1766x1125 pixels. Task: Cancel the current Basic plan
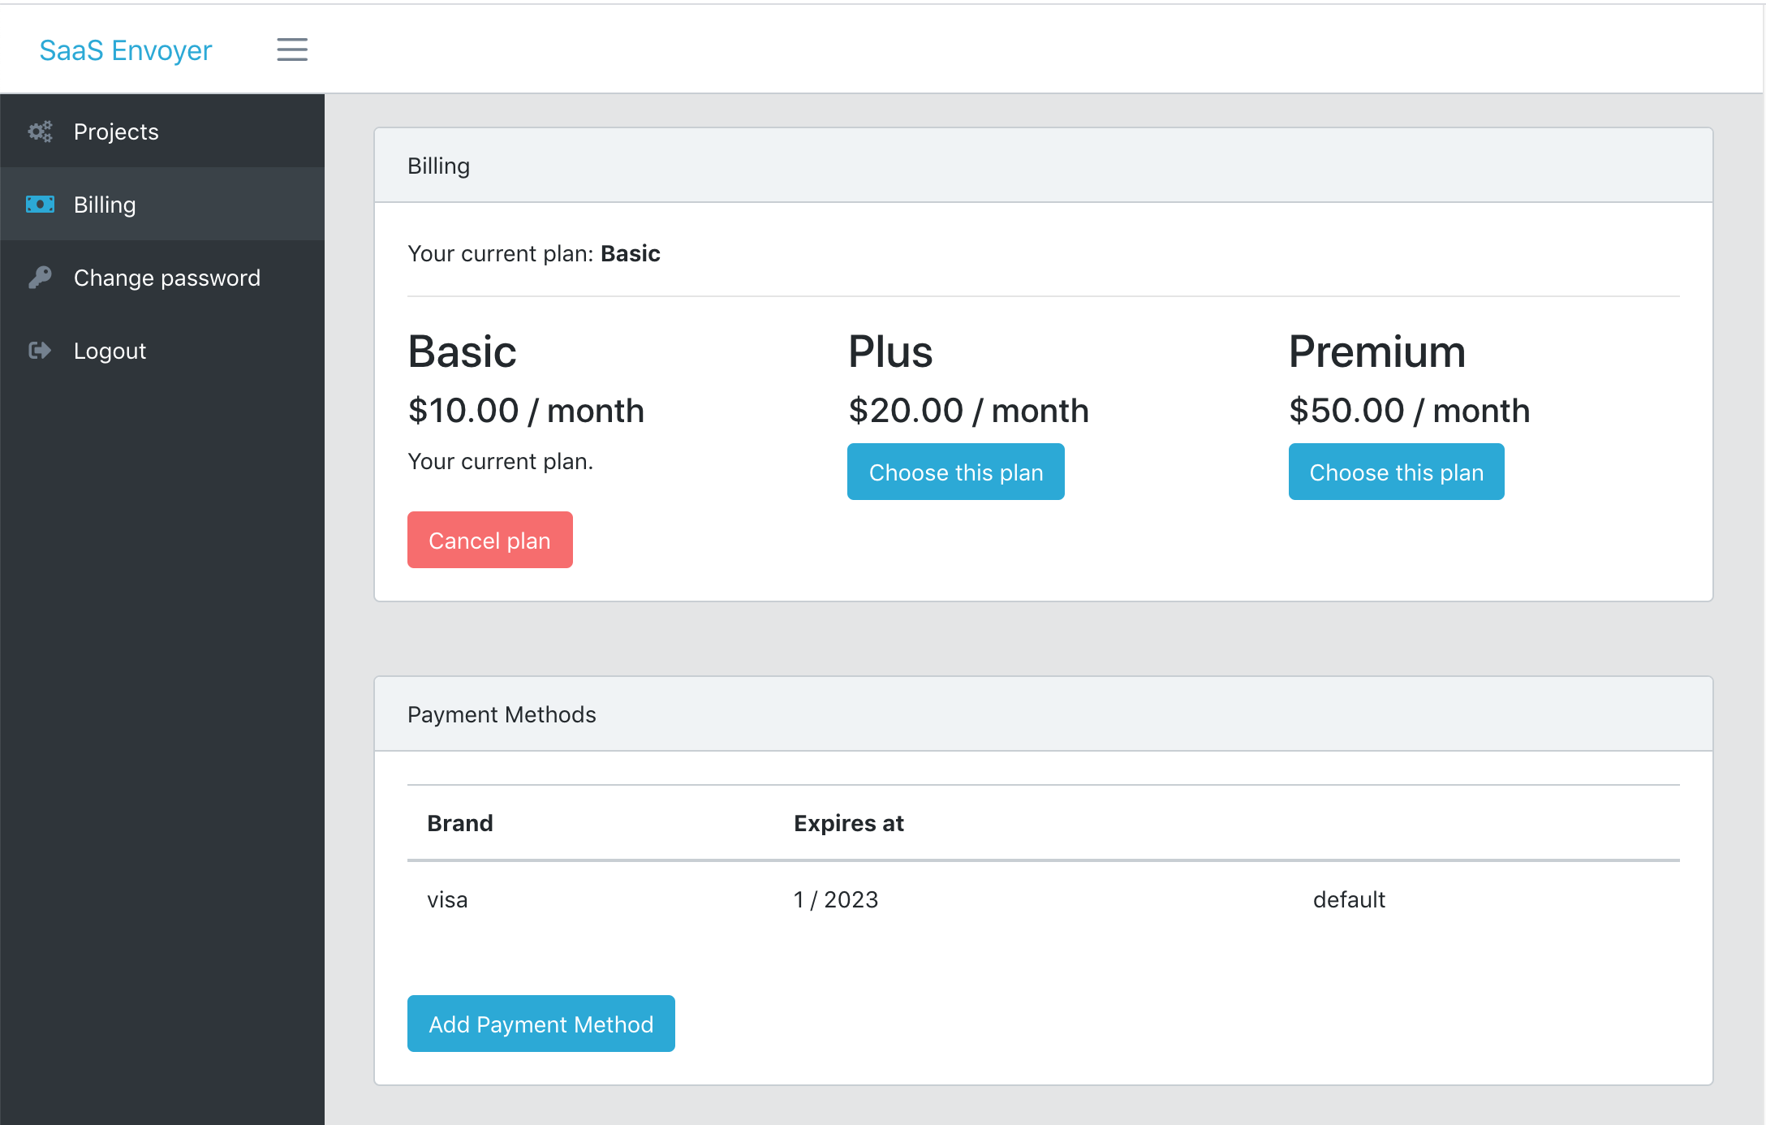pos(489,539)
